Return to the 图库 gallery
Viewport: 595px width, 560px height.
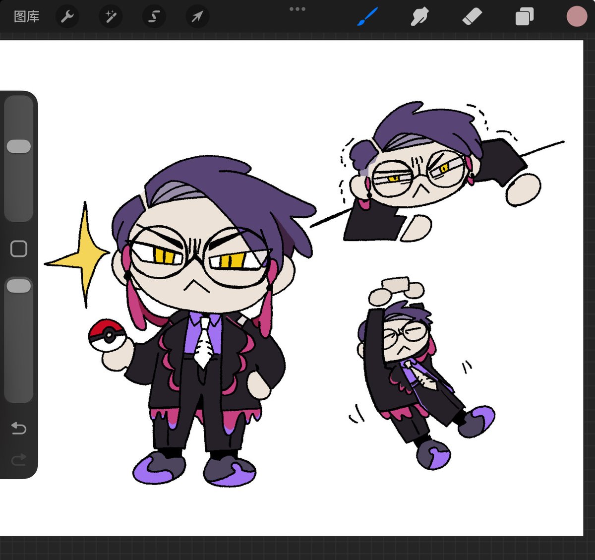tap(25, 16)
